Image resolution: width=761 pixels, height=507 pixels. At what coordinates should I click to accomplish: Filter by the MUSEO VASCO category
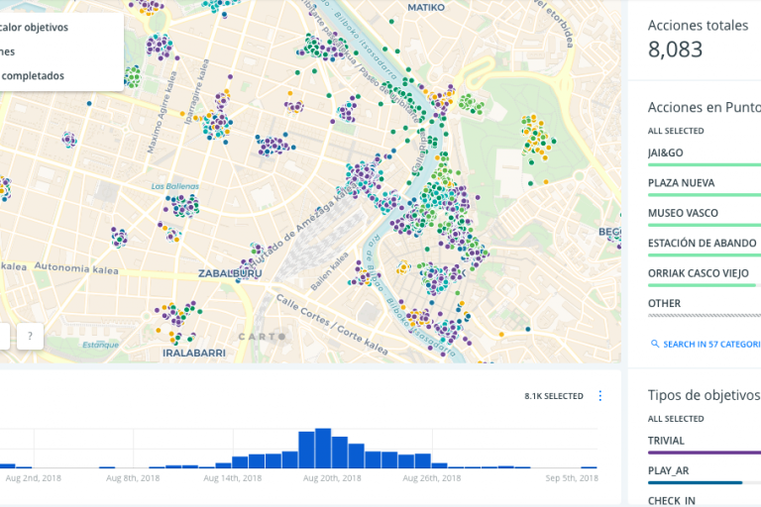pos(683,213)
